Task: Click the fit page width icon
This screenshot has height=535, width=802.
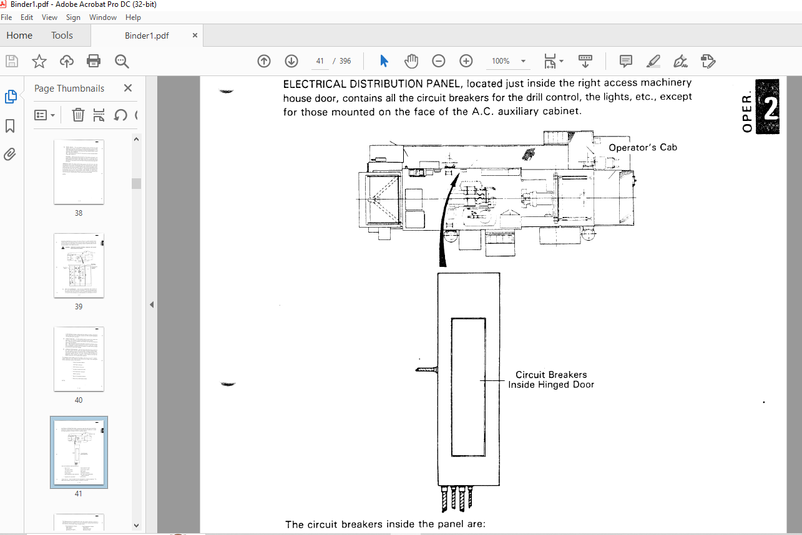Action: (549, 61)
